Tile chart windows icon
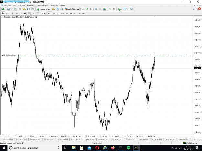This screenshot has height=151, width=202. point(105,9)
